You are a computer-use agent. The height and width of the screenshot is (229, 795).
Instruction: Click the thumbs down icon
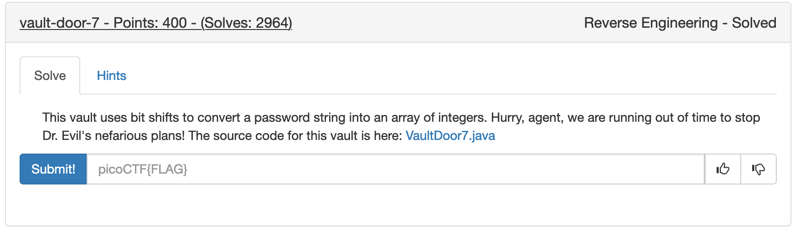759,169
